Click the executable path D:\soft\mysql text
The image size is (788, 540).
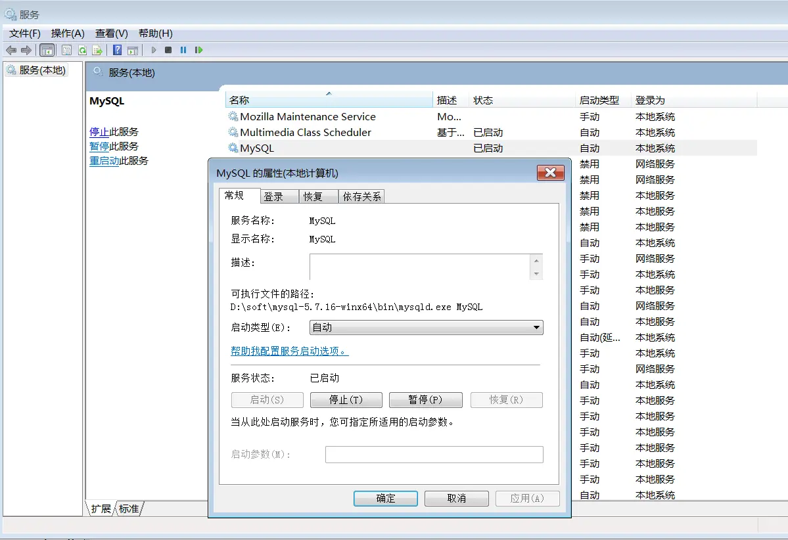(x=356, y=307)
